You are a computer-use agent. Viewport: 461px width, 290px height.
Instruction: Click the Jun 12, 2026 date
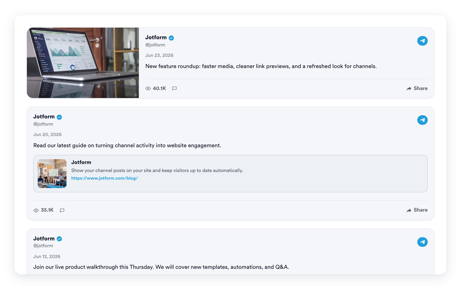click(47, 256)
